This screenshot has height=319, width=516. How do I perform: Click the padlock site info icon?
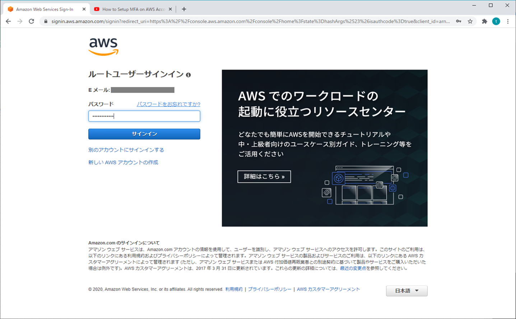click(x=46, y=22)
